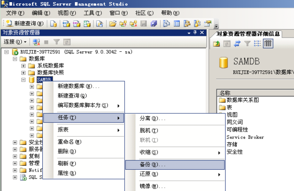This screenshot has height=191, width=294.
Task: Click the grayed save disk icon
Action: [144, 24]
